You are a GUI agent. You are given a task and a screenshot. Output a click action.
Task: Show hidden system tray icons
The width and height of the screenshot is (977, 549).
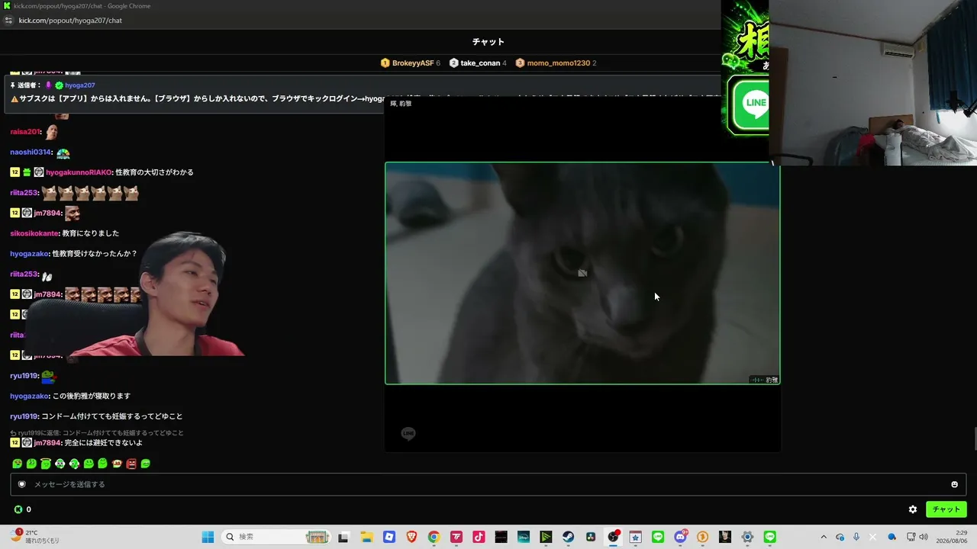tap(823, 537)
